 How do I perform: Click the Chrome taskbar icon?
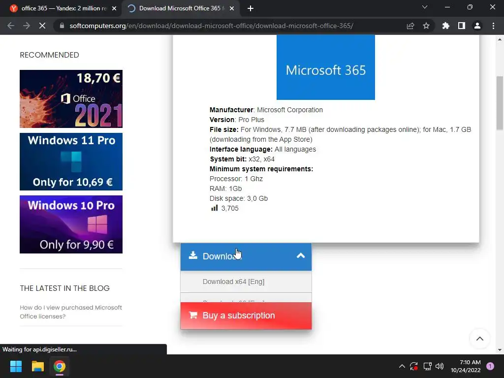(60, 366)
